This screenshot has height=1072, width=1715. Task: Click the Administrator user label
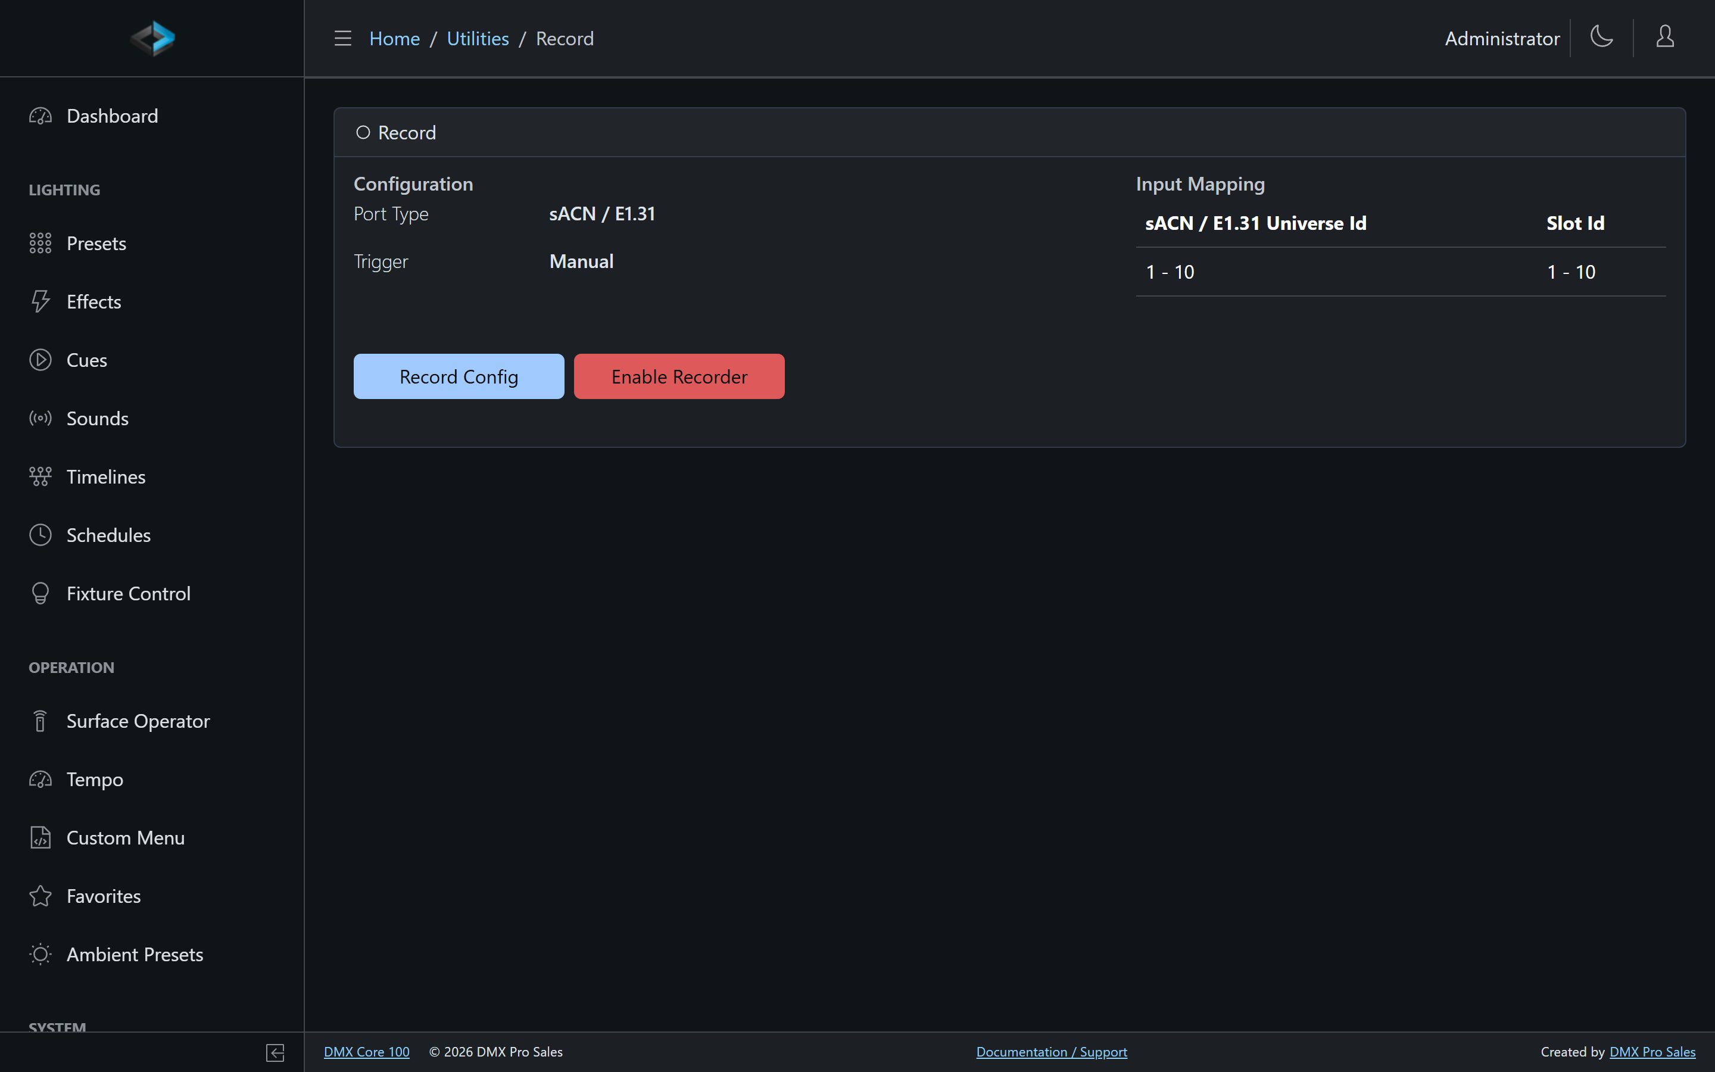(1502, 38)
